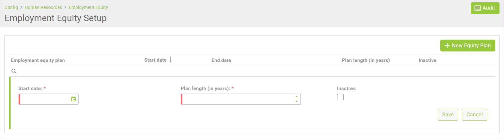Viewport: 504px width, 139px height.
Task: Click into the Plan length number field
Action: [x=237, y=99]
